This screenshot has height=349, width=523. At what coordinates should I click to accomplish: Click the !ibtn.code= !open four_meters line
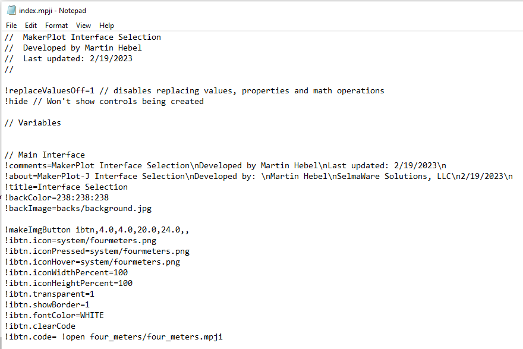click(x=114, y=337)
